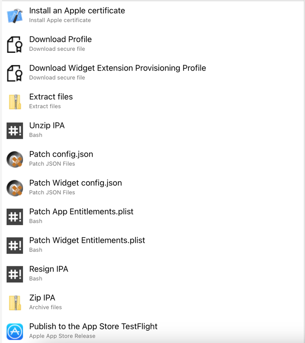
Task: Select Download Widget Extension Provisioning Profile task
Action: (117, 68)
